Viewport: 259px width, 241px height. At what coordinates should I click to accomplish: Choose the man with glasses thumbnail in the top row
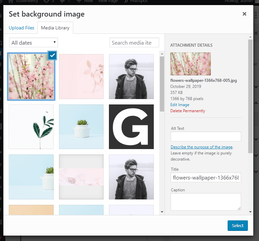131,76
